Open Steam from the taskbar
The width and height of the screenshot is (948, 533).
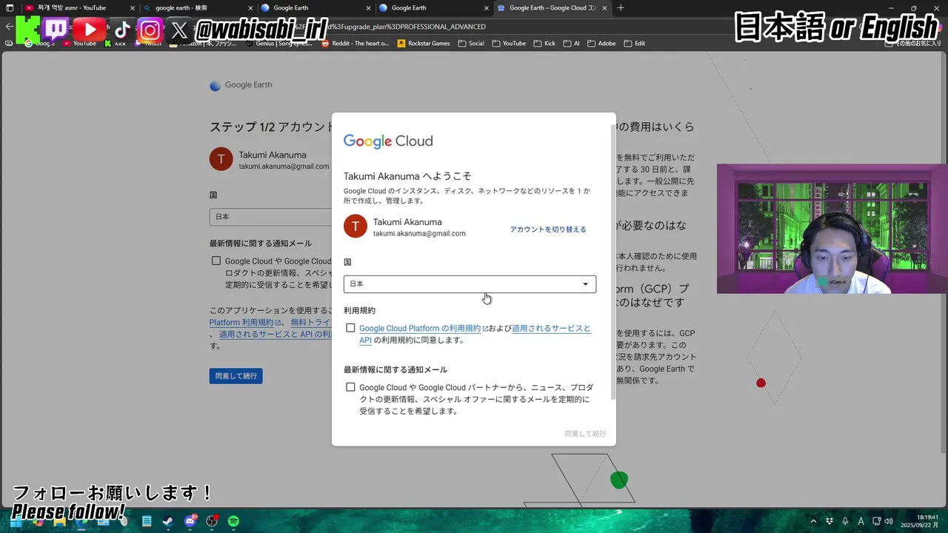pos(168,521)
